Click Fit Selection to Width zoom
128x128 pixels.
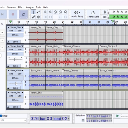[55, 12]
